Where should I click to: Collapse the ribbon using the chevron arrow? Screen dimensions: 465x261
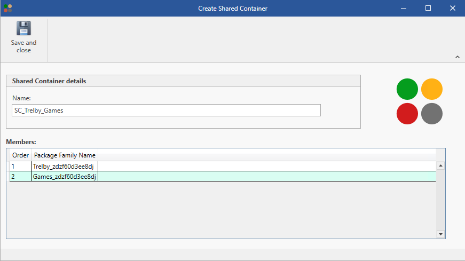coord(458,57)
